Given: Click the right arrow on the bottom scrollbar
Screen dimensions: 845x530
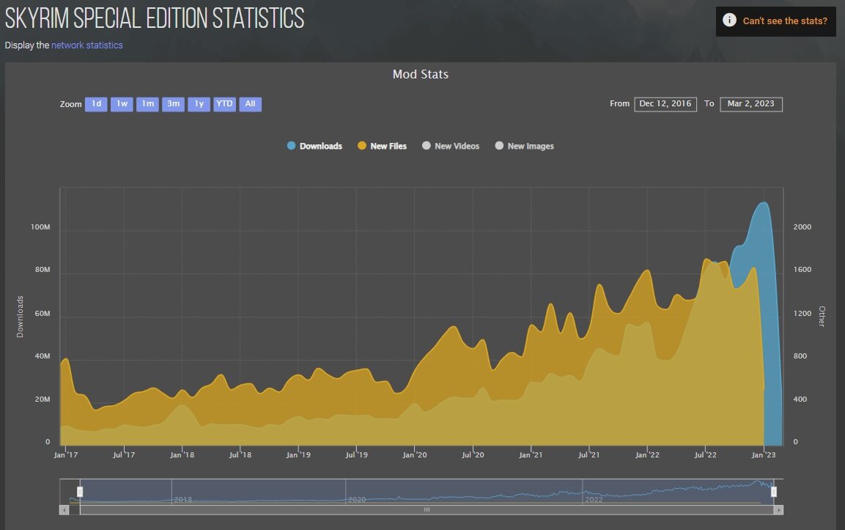Looking at the screenshot, I should pyautogui.click(x=779, y=509).
